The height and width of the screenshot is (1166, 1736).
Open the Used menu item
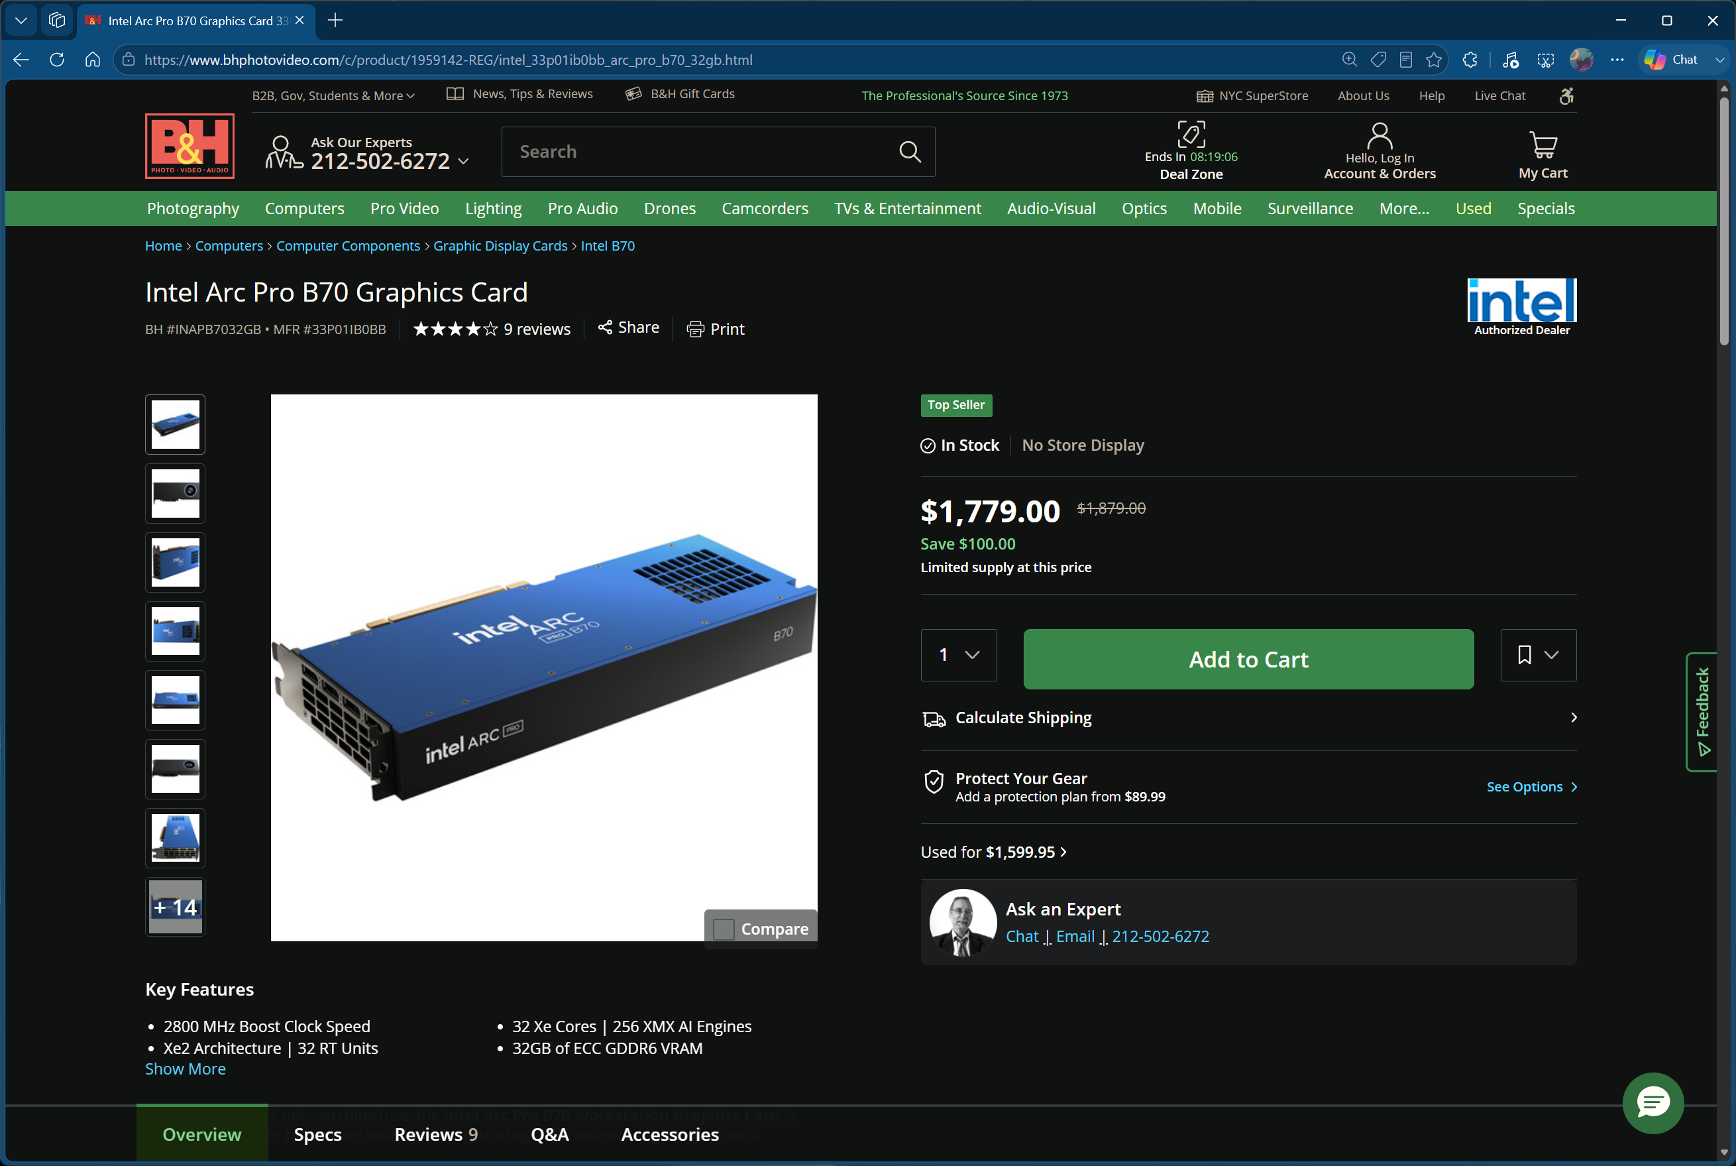1473,208
